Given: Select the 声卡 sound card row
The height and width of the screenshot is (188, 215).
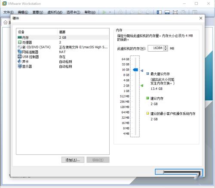Looking at the screenshot, I should coord(63,62).
